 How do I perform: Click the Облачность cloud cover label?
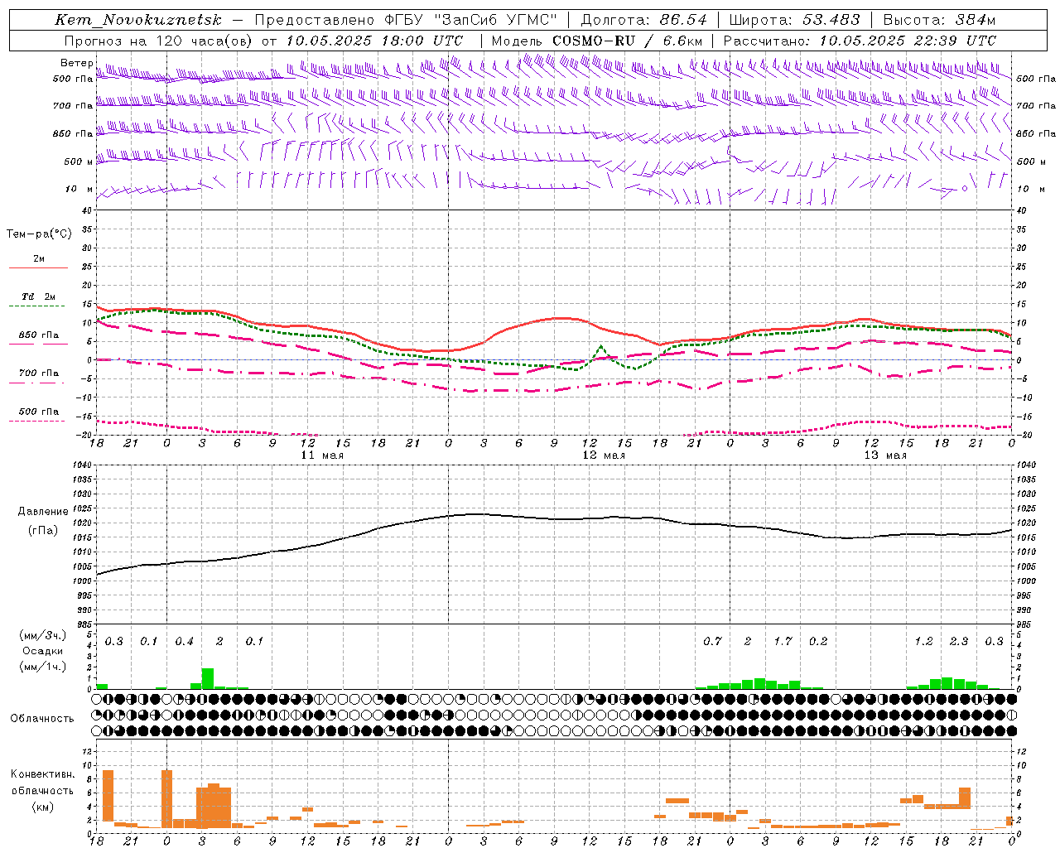(42, 719)
